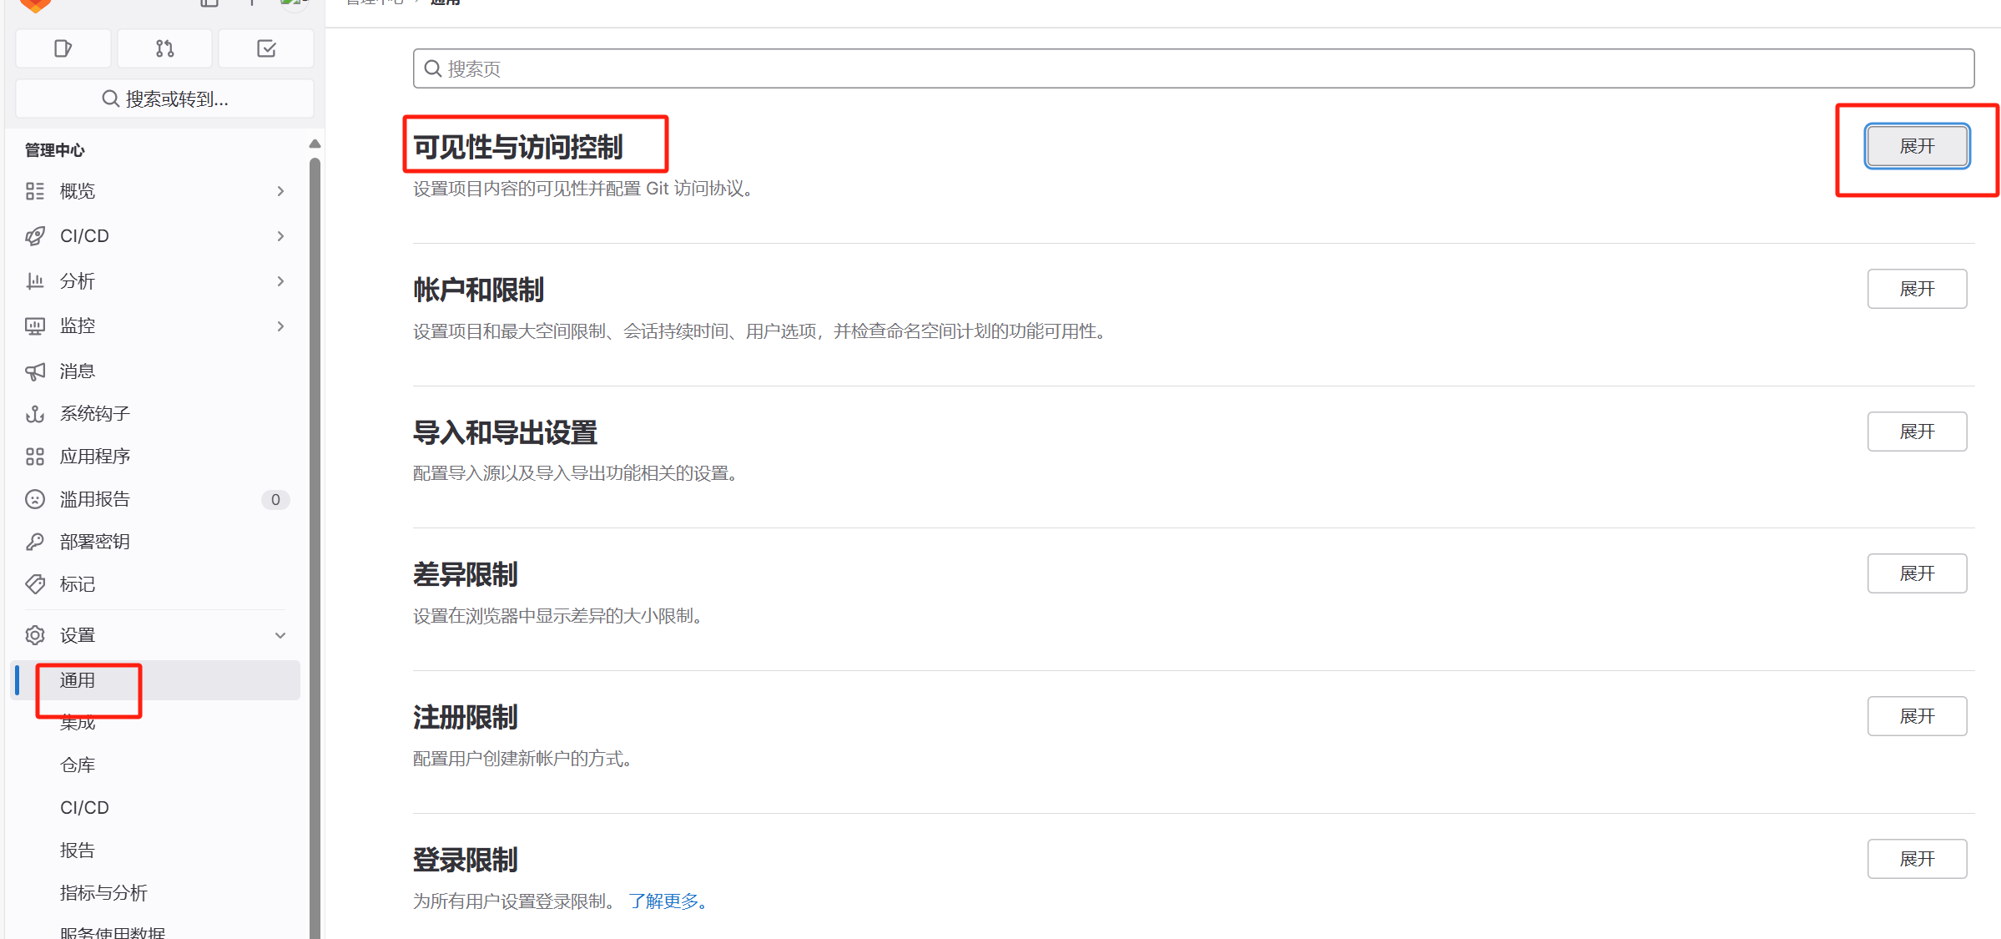Viewport: 2001px width, 939px height.
Task: Expand the 监控 submenu arrow
Action: click(280, 326)
